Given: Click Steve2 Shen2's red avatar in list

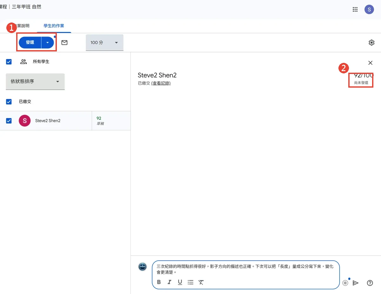Looking at the screenshot, I should (25, 121).
